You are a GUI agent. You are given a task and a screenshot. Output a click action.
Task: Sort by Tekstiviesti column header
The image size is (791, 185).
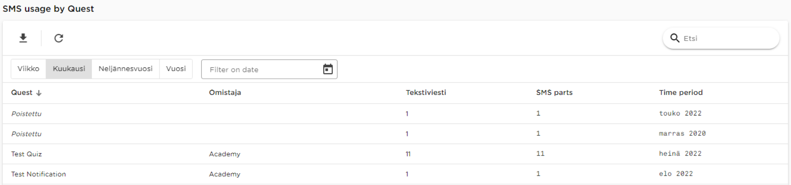click(426, 93)
